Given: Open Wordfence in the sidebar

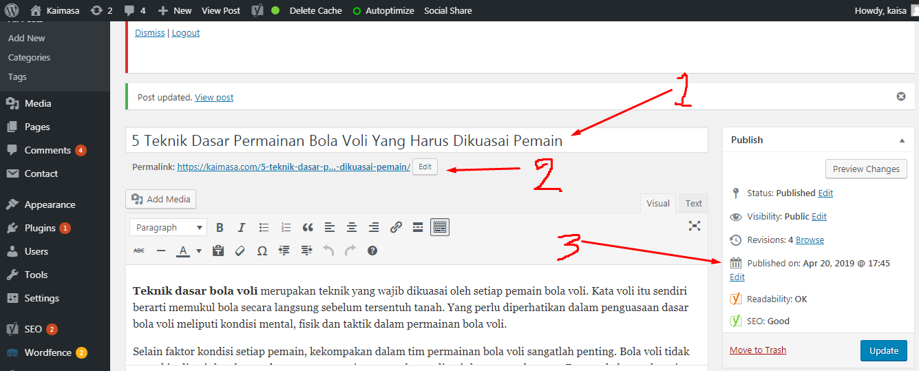Looking at the screenshot, I should 48,352.
